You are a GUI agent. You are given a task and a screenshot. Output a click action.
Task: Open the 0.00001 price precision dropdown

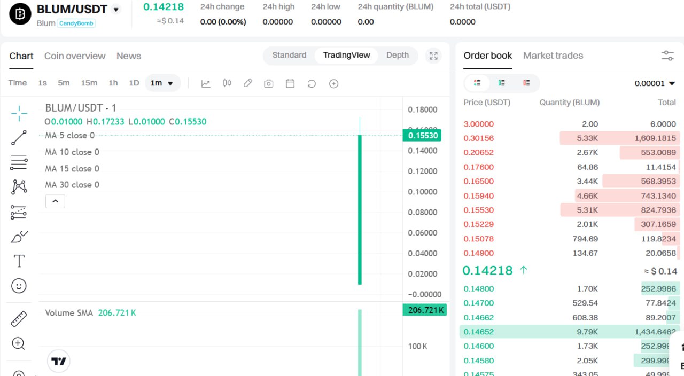(x=655, y=83)
